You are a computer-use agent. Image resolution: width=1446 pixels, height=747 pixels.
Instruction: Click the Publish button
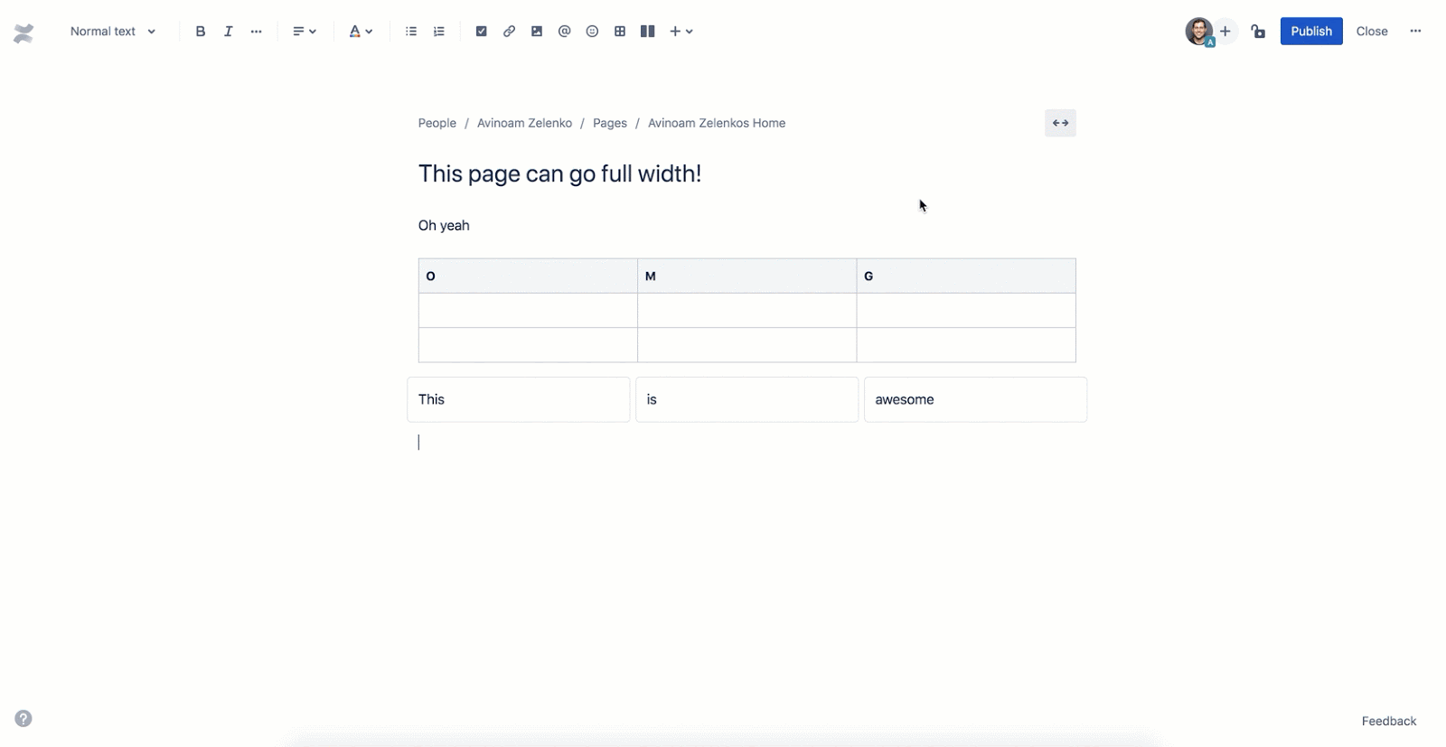[1311, 32]
